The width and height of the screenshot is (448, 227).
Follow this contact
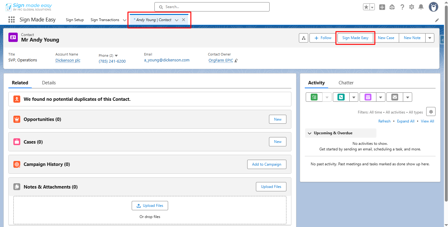pos(323,38)
